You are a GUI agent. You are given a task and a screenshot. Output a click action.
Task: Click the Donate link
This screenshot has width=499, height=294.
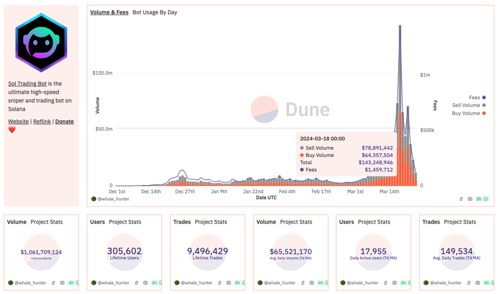64,121
